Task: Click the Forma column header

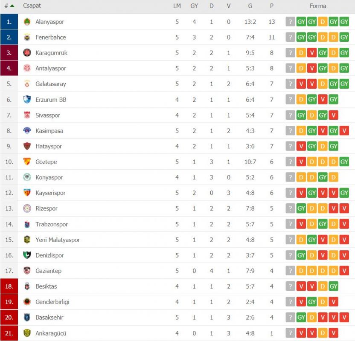Action: tap(317, 6)
